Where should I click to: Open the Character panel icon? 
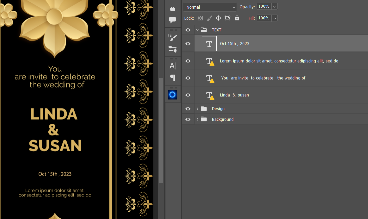tap(173, 66)
